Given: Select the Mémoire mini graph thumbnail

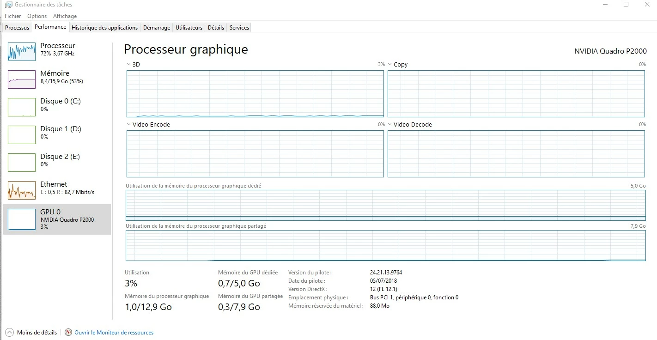Looking at the screenshot, I should tap(22, 79).
